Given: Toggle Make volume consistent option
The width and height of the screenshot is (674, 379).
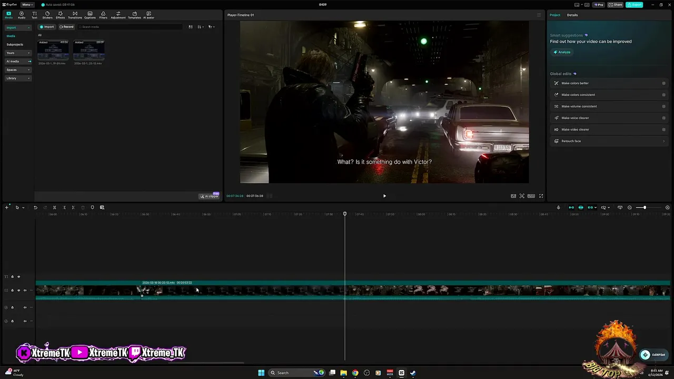Looking at the screenshot, I should point(663,106).
